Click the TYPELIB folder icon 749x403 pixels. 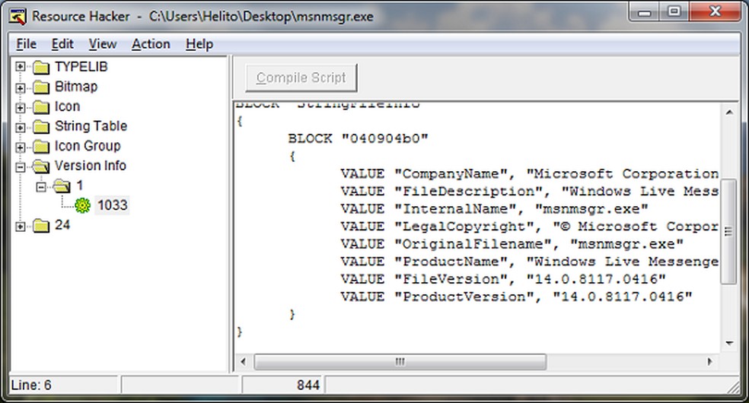coord(41,67)
